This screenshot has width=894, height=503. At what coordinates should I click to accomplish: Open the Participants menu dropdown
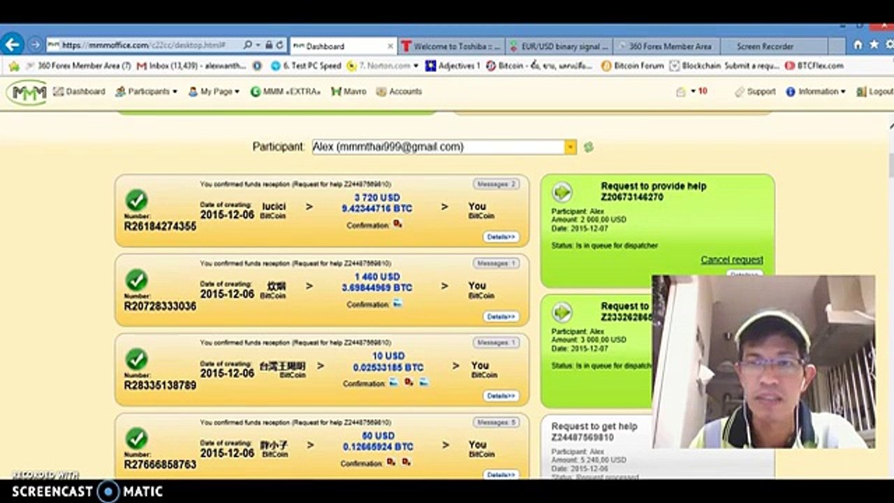pyautogui.click(x=146, y=92)
